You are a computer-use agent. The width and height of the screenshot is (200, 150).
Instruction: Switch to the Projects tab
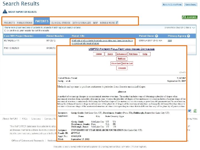(x=9, y=23)
